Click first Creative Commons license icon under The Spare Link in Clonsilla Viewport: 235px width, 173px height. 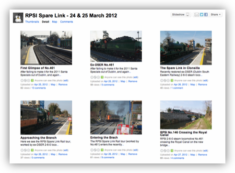(x=162, y=80)
